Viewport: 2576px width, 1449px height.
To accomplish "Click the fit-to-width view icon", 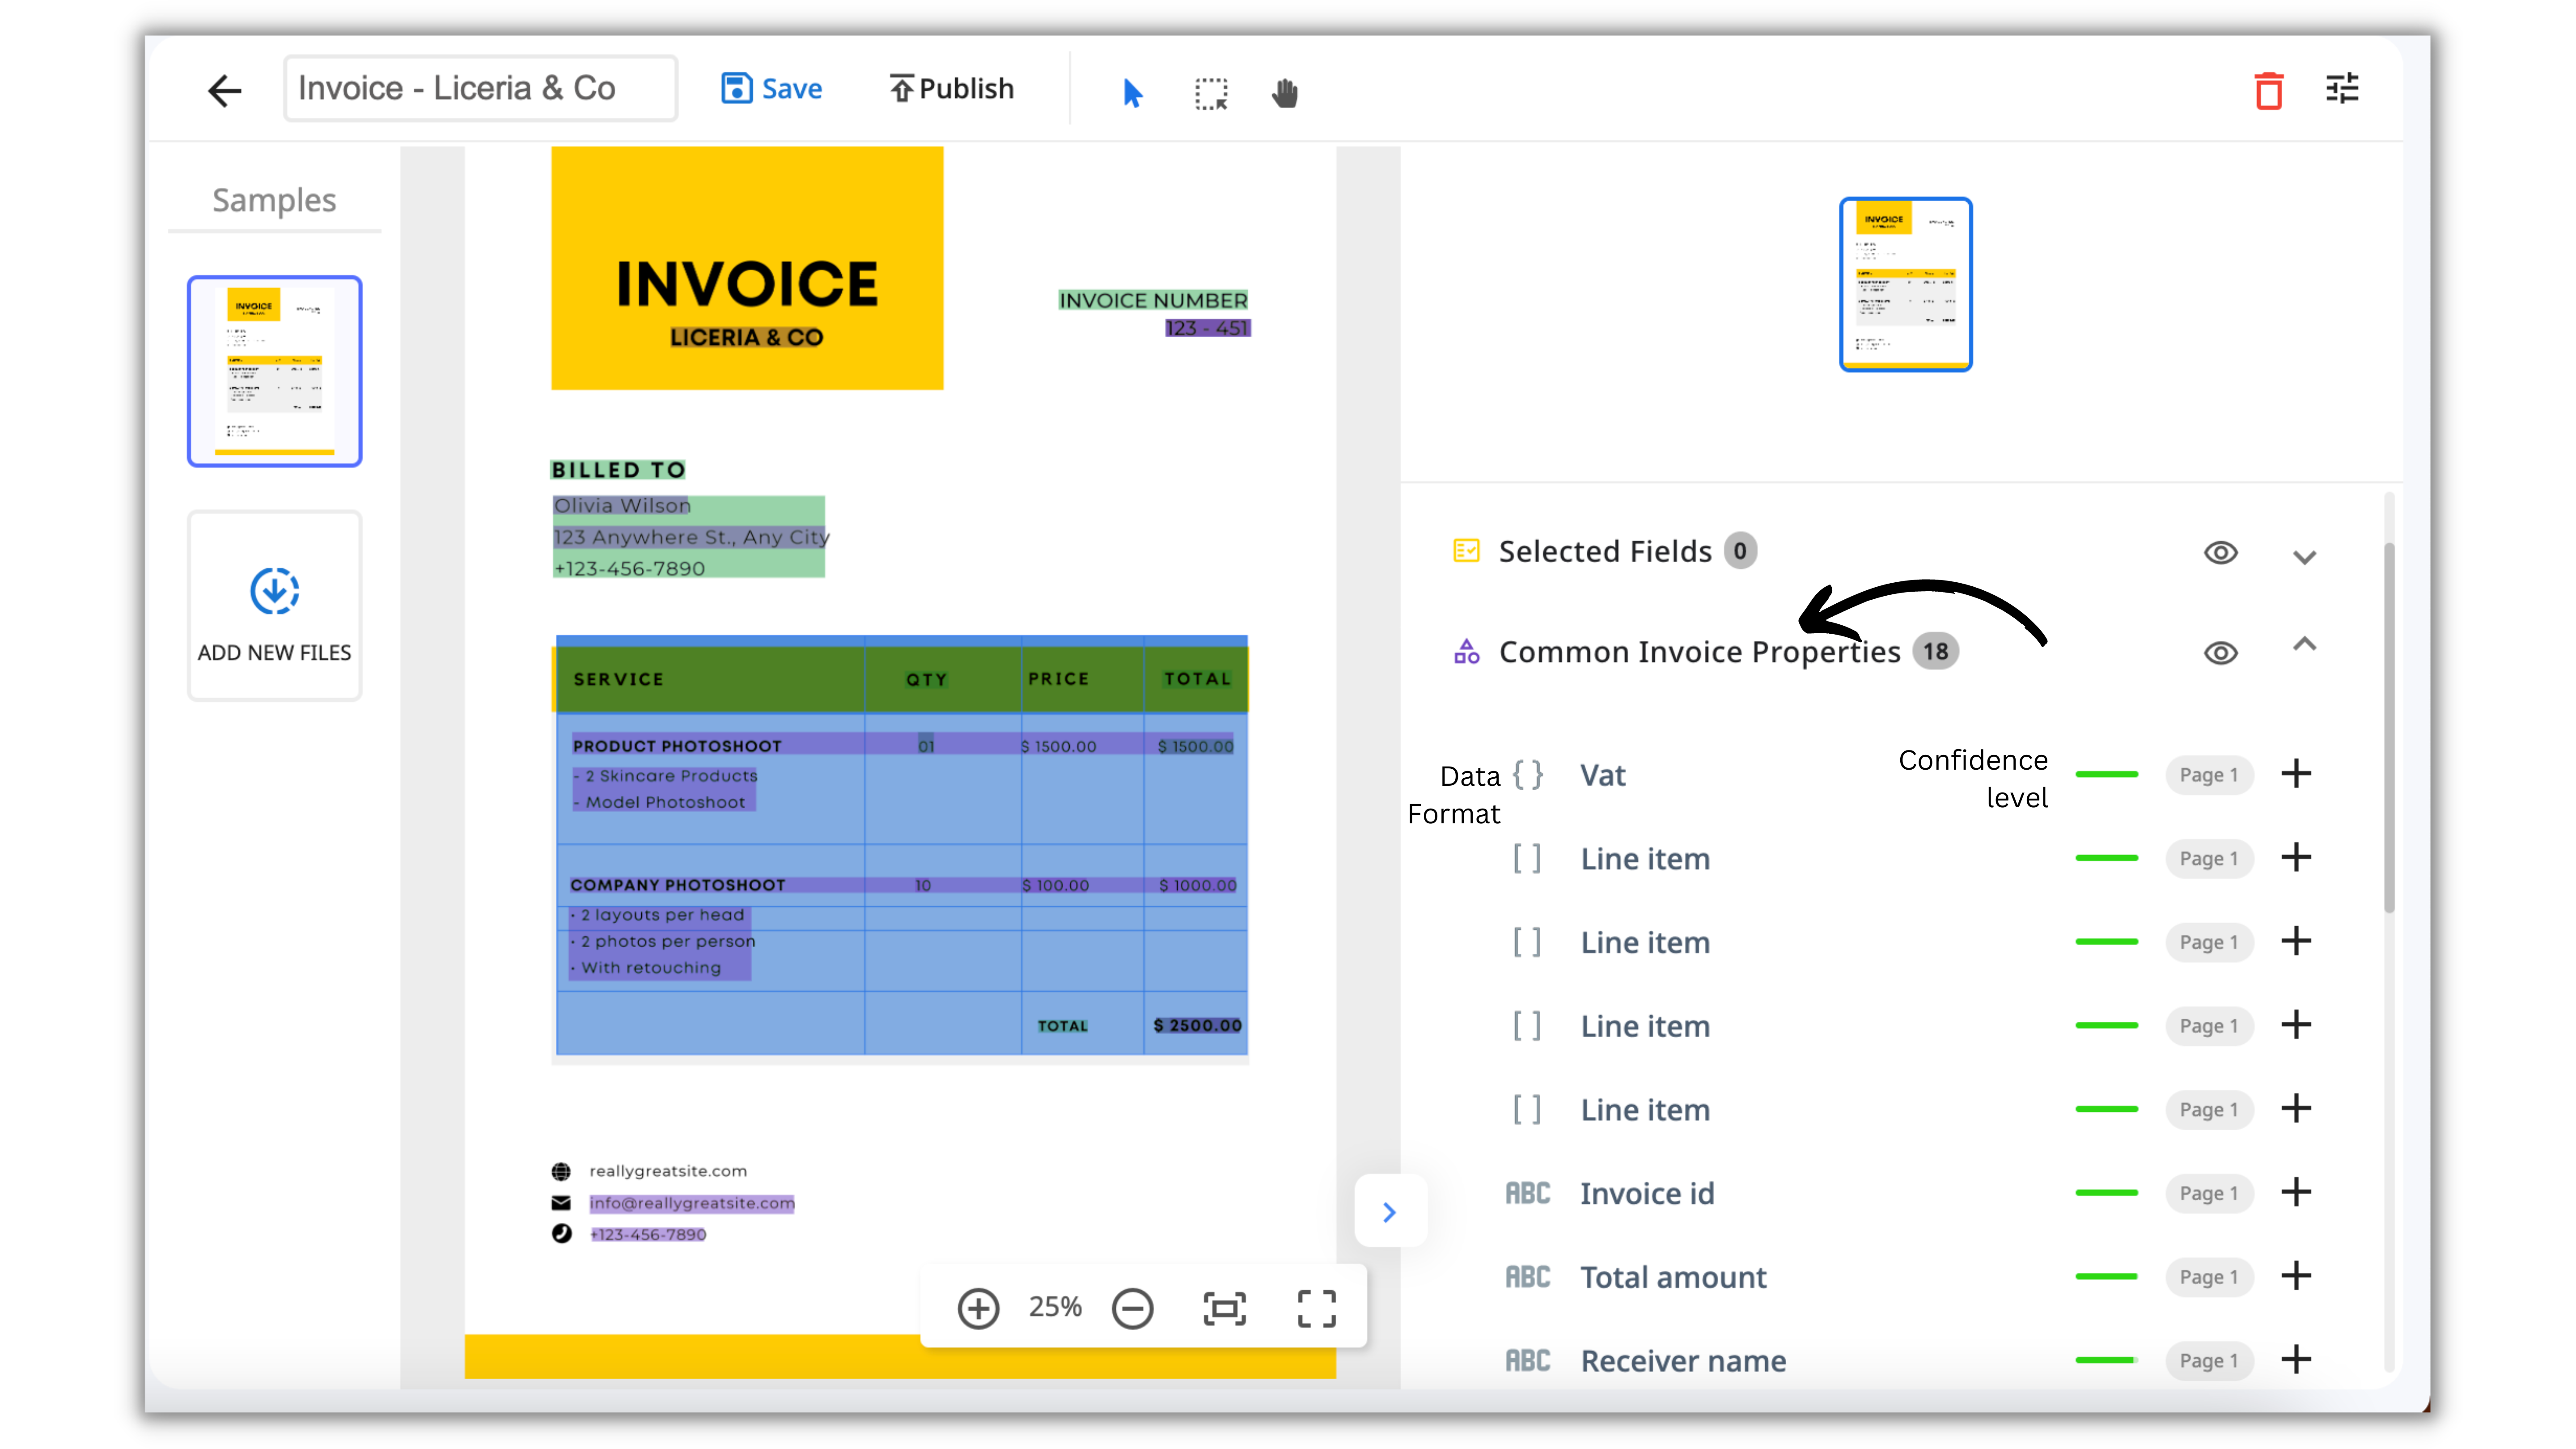I will [1224, 1308].
